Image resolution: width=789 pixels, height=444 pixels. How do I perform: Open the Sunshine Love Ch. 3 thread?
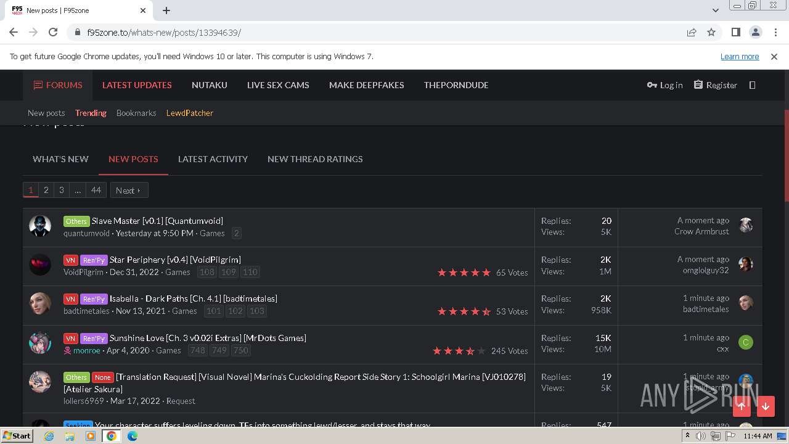[208, 338]
